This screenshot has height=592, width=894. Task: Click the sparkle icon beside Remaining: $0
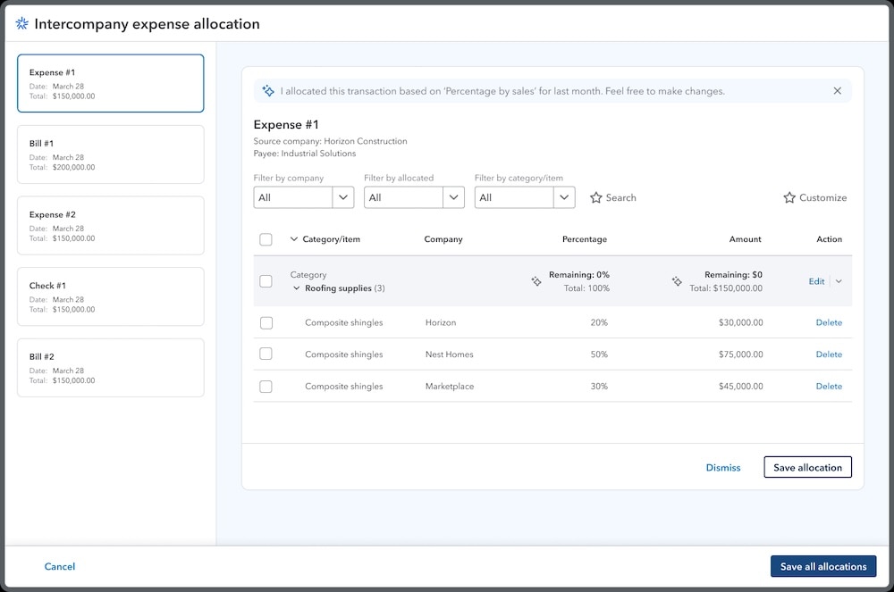[x=677, y=281]
